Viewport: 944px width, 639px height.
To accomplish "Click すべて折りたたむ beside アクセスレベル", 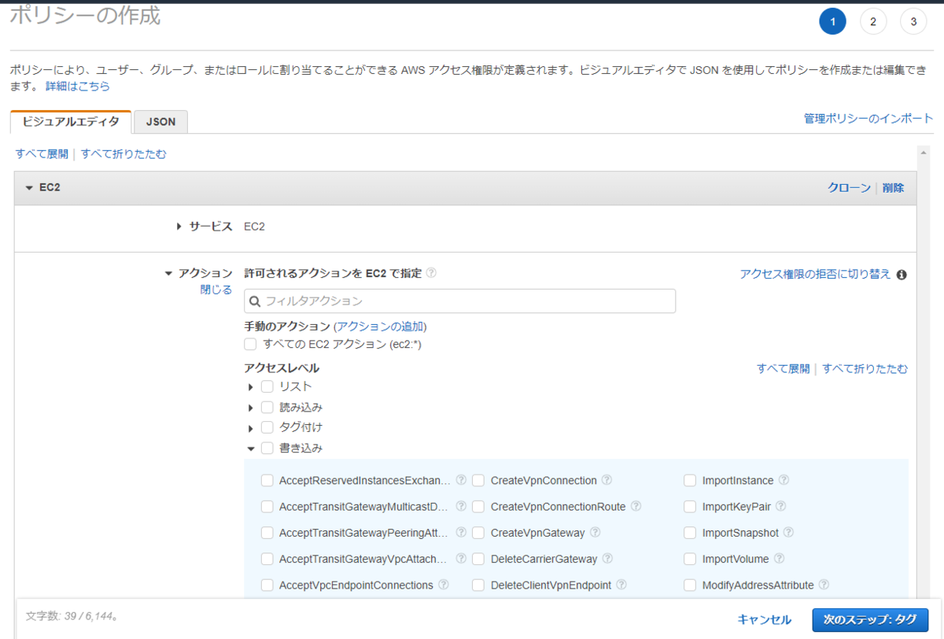I will coord(865,368).
